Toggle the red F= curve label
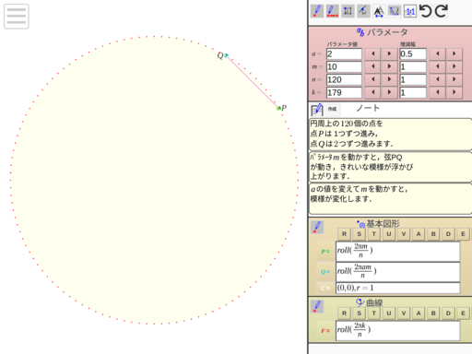The height and width of the screenshot is (354, 472). pos(325,331)
